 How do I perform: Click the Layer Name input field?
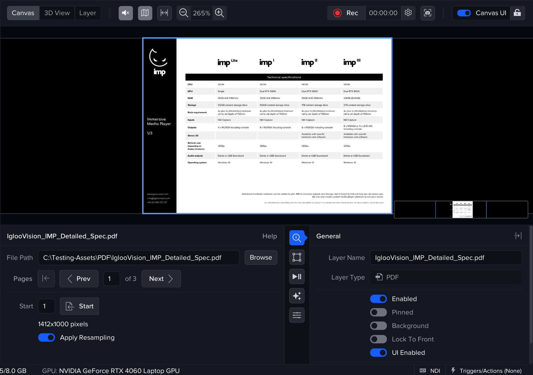pyautogui.click(x=446, y=258)
